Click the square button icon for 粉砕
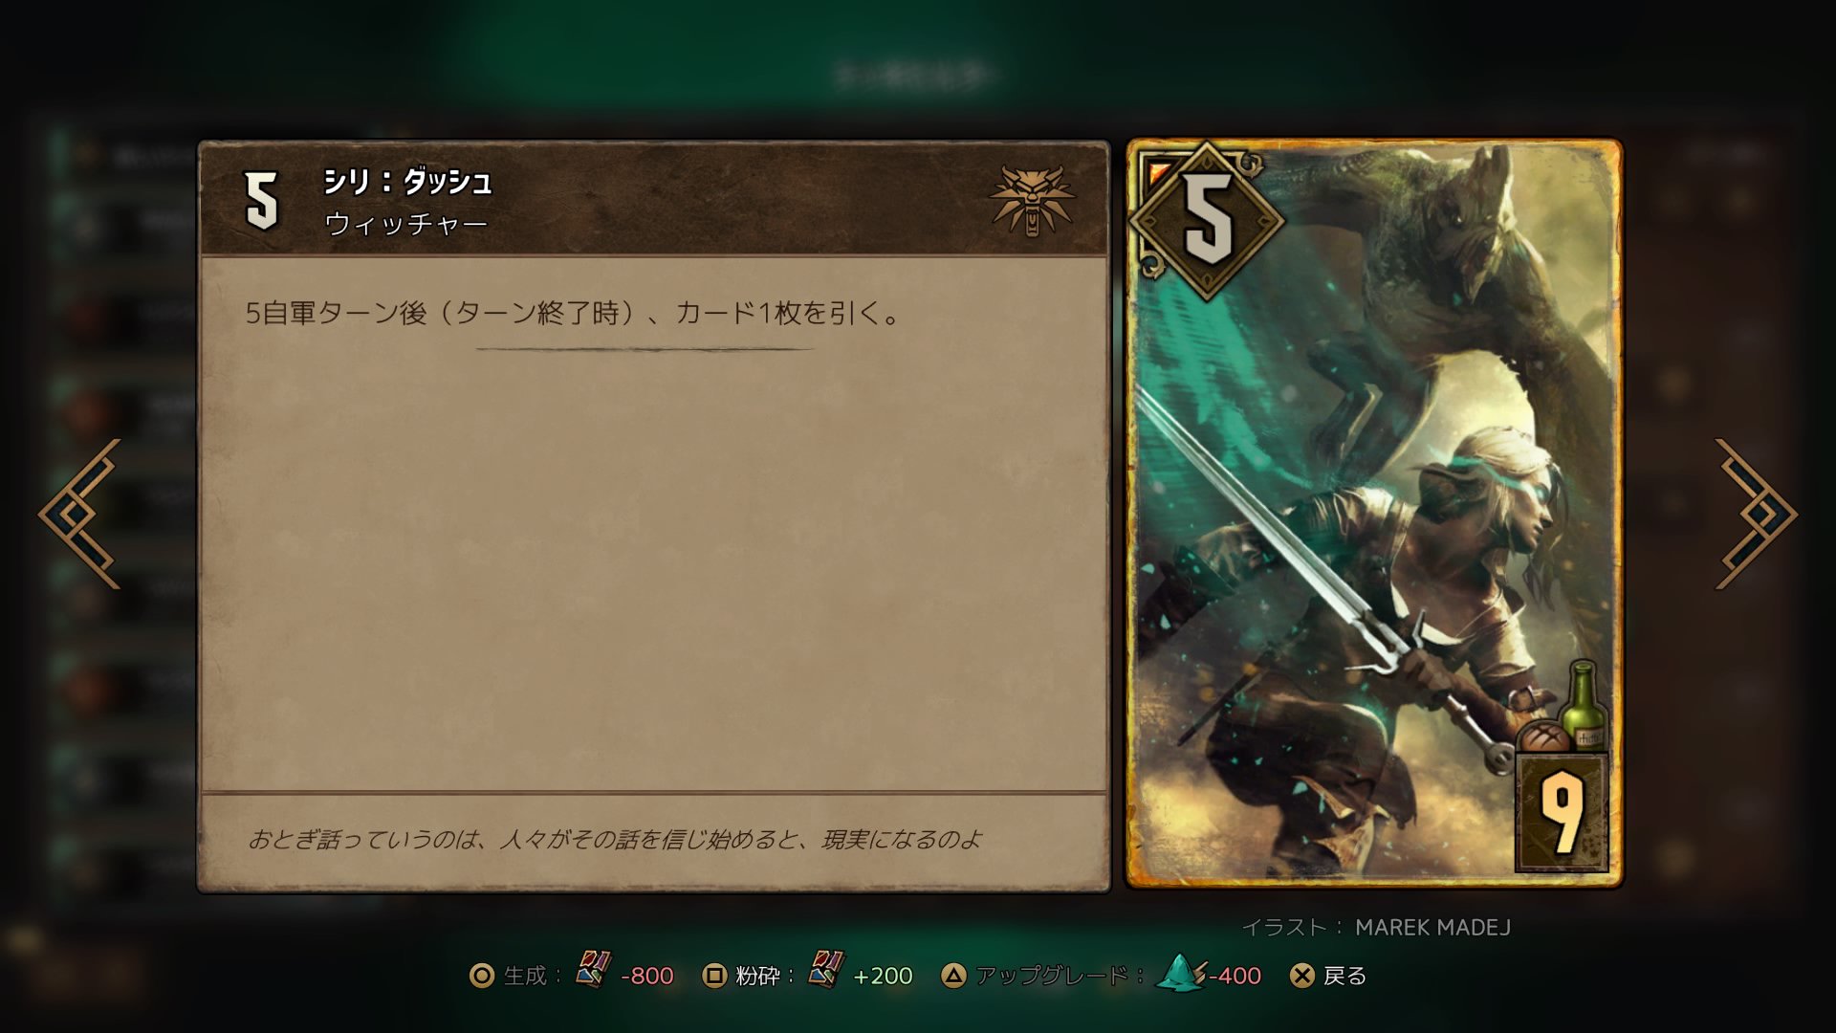 (x=714, y=976)
